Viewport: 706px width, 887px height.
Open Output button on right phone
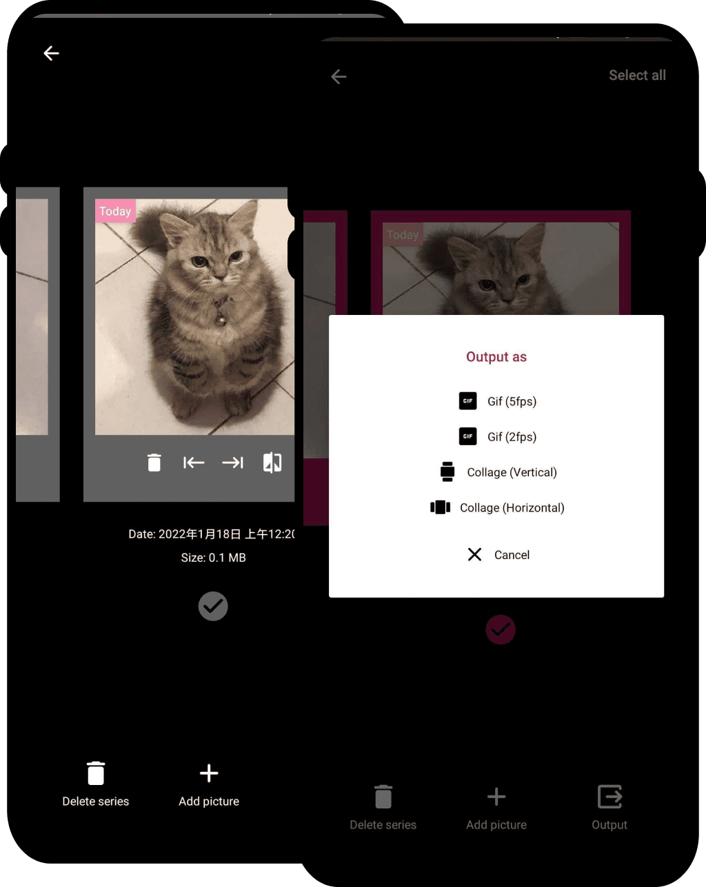click(x=609, y=808)
